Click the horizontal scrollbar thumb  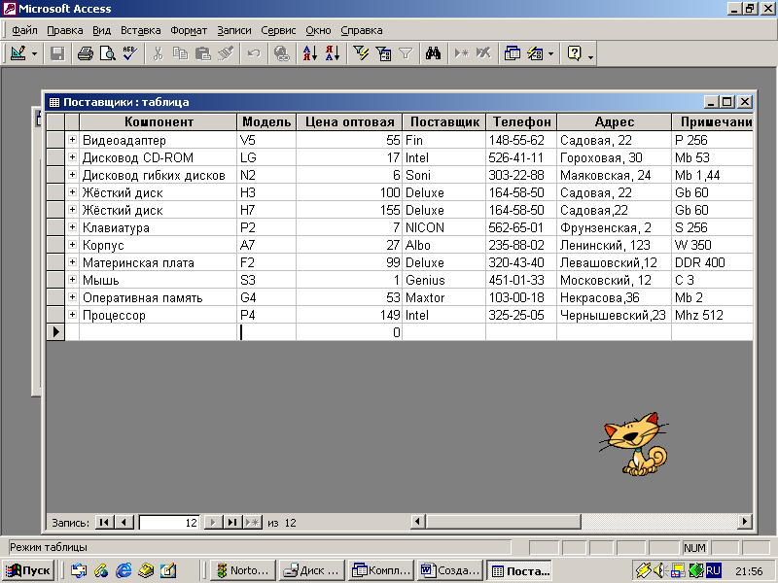(x=503, y=522)
